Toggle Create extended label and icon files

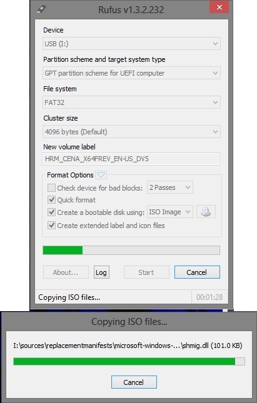(51, 226)
